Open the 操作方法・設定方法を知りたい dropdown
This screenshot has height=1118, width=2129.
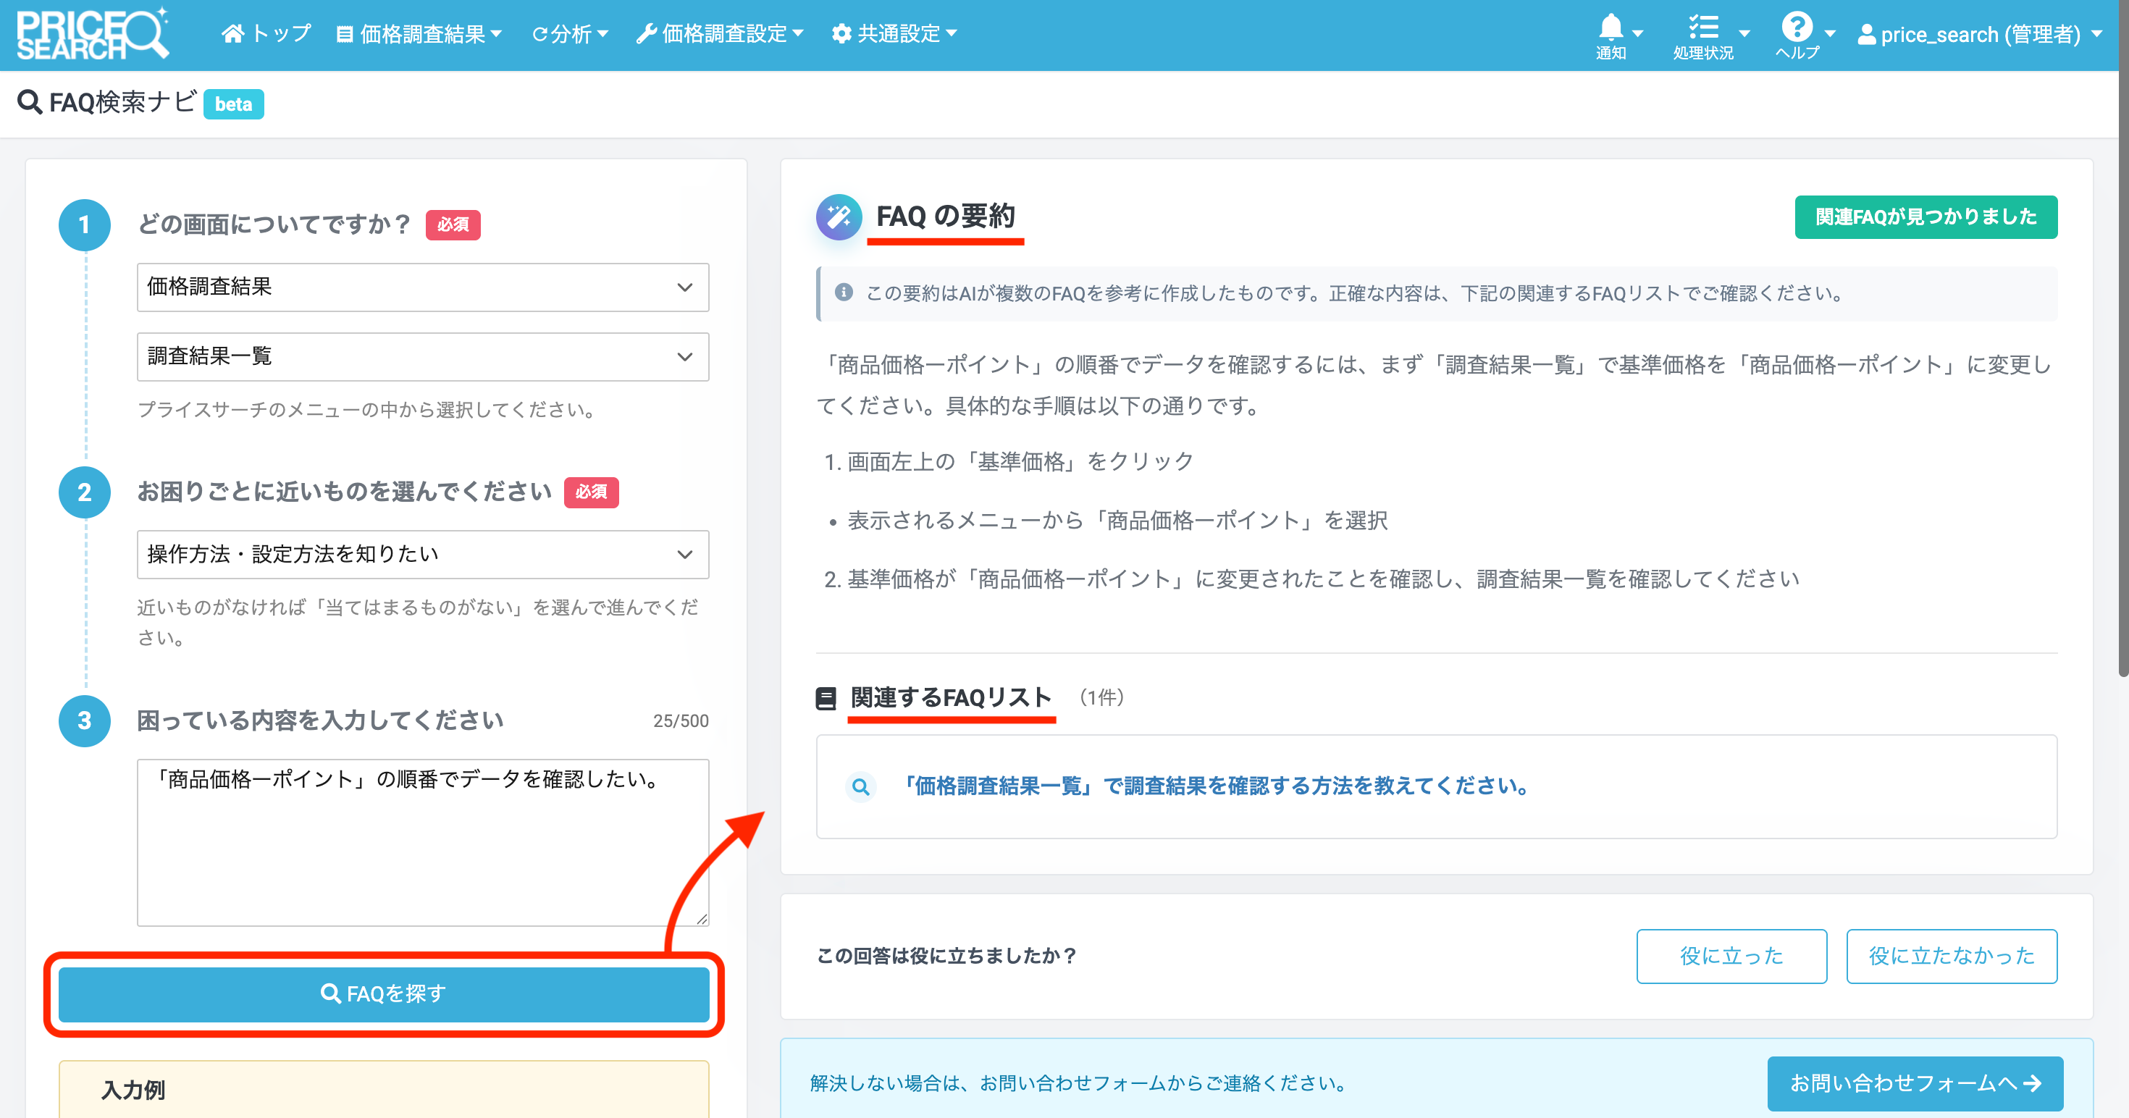(x=422, y=555)
